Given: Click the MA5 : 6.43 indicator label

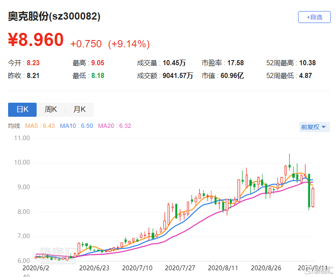Looking at the screenshot, I should (40, 126).
